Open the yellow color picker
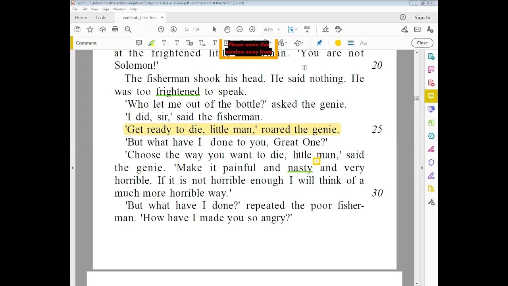Image resolution: width=508 pixels, height=286 pixels. click(338, 43)
